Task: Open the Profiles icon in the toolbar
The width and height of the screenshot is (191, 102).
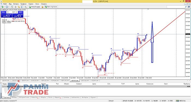Action: point(7,7)
